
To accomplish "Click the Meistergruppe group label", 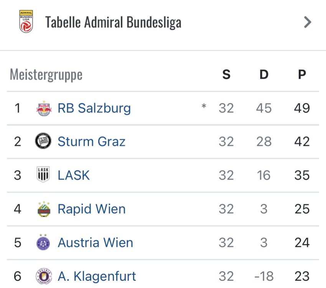I will point(46,74).
